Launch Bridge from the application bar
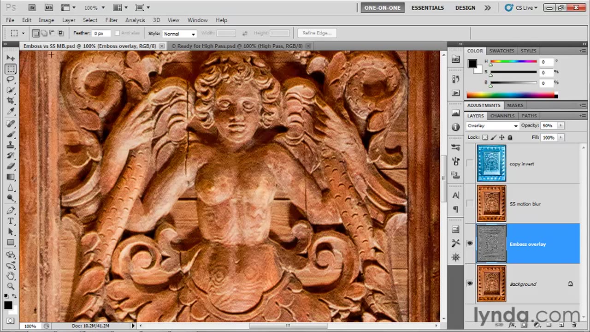 tap(32, 8)
